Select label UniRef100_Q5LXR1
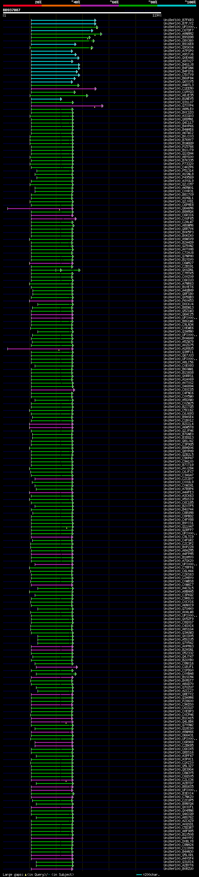 [178, 855]
